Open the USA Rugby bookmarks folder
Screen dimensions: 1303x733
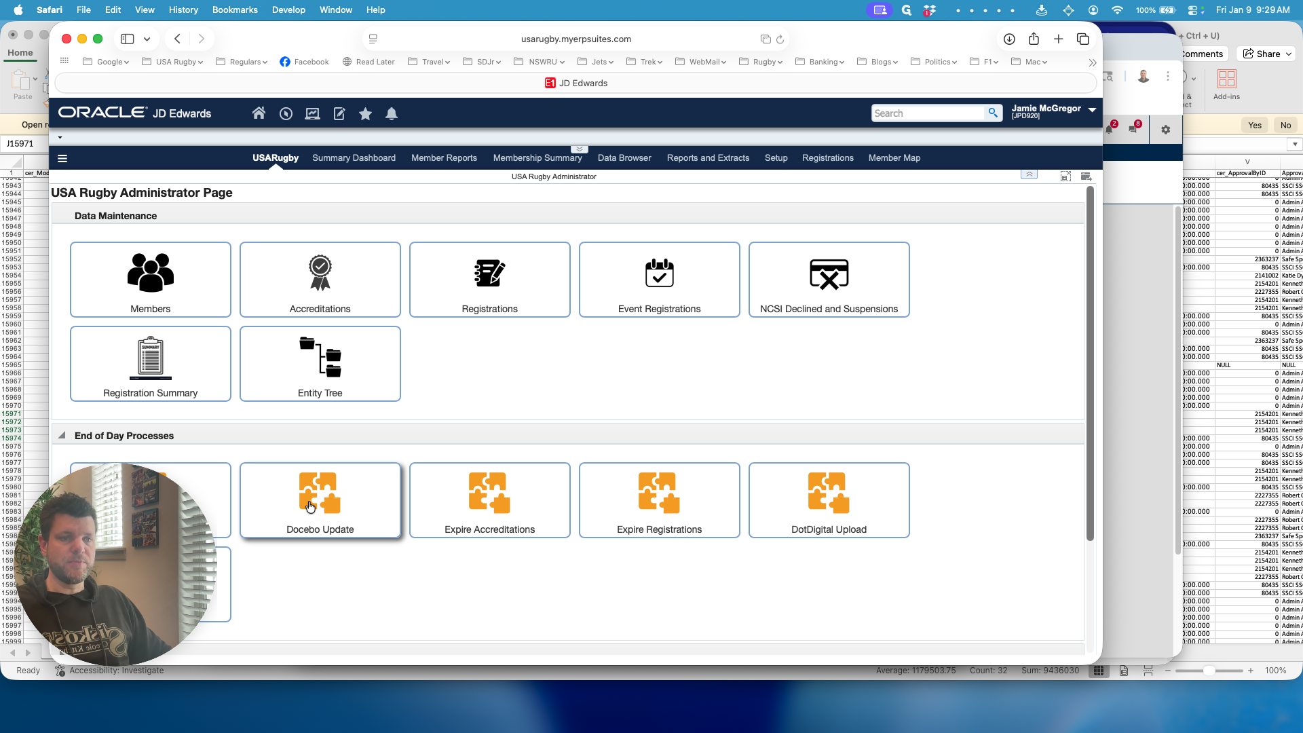pos(172,62)
